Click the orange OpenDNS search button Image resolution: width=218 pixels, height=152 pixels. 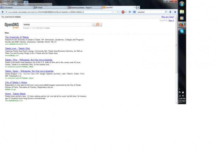coord(97,25)
